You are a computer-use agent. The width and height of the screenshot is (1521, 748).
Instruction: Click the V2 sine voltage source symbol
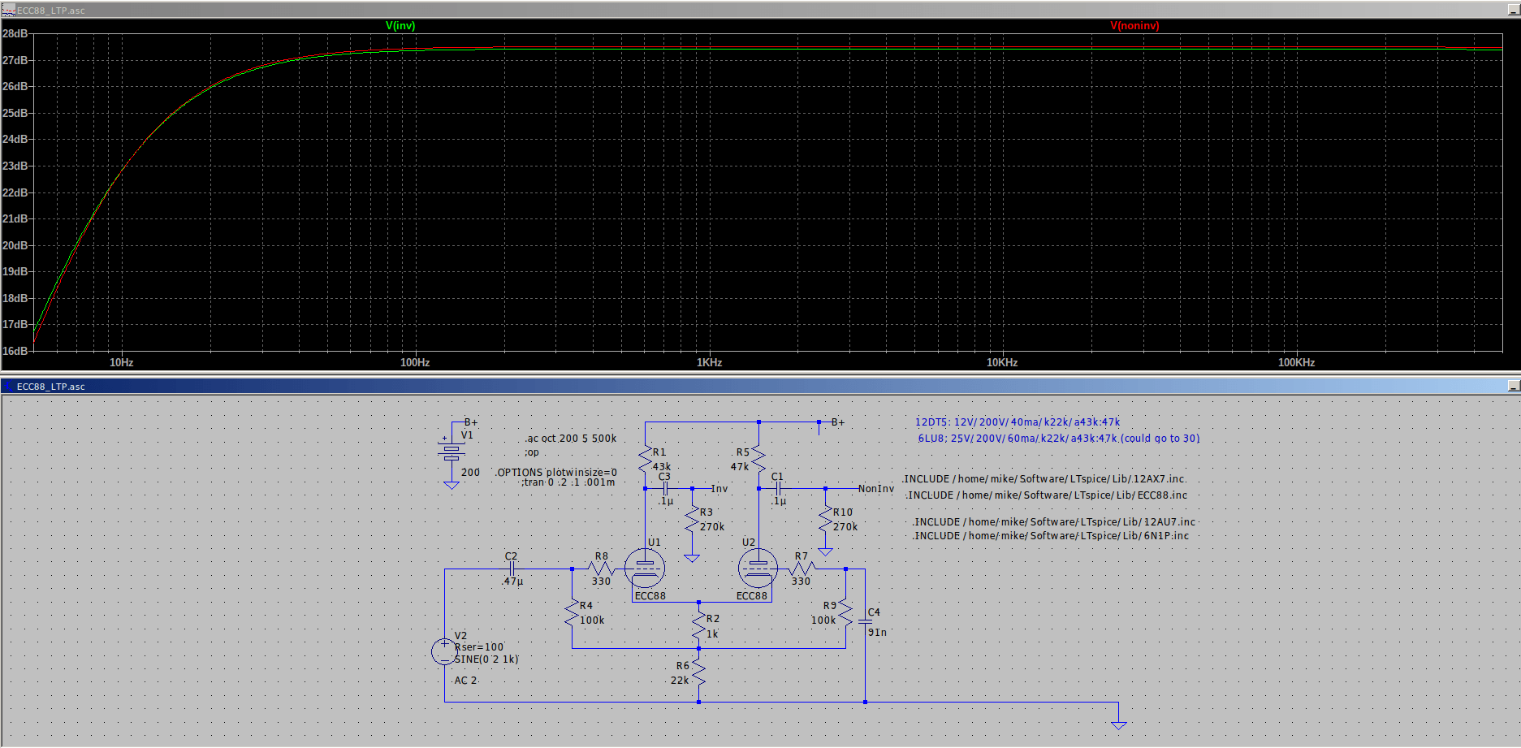click(x=444, y=651)
